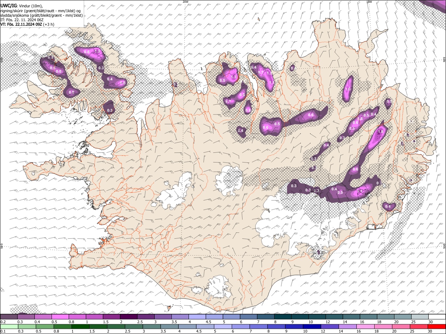Click snow legend swatch starting at 0.5
Screen dimensions: 446x334
pyautogui.click(x=60, y=317)
